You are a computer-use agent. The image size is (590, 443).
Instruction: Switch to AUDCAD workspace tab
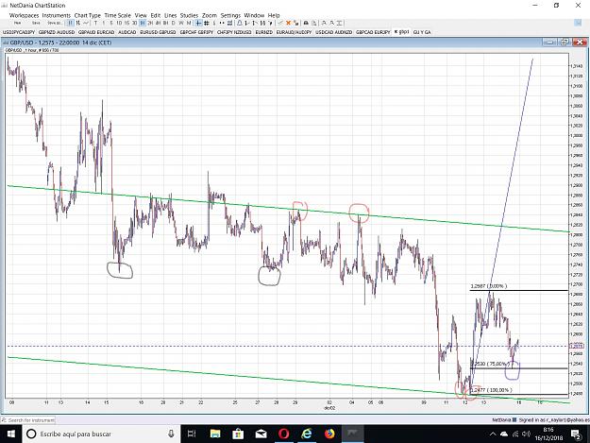tap(126, 32)
